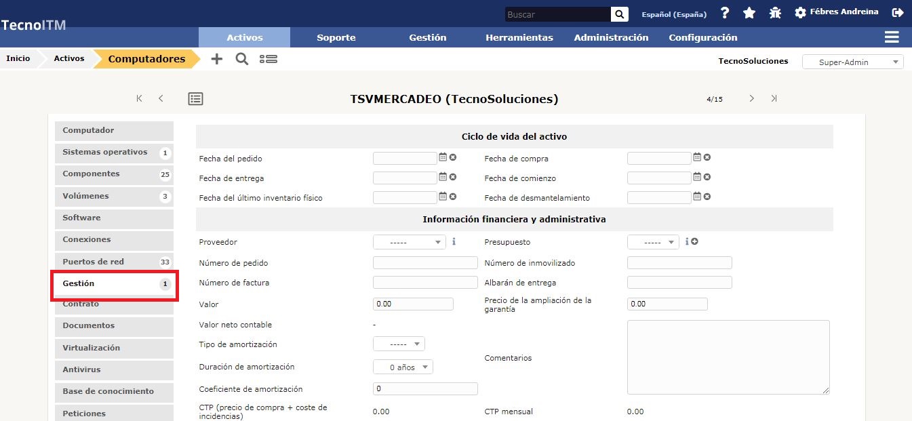
Task: Click the add new computer plus icon
Action: coord(216,59)
